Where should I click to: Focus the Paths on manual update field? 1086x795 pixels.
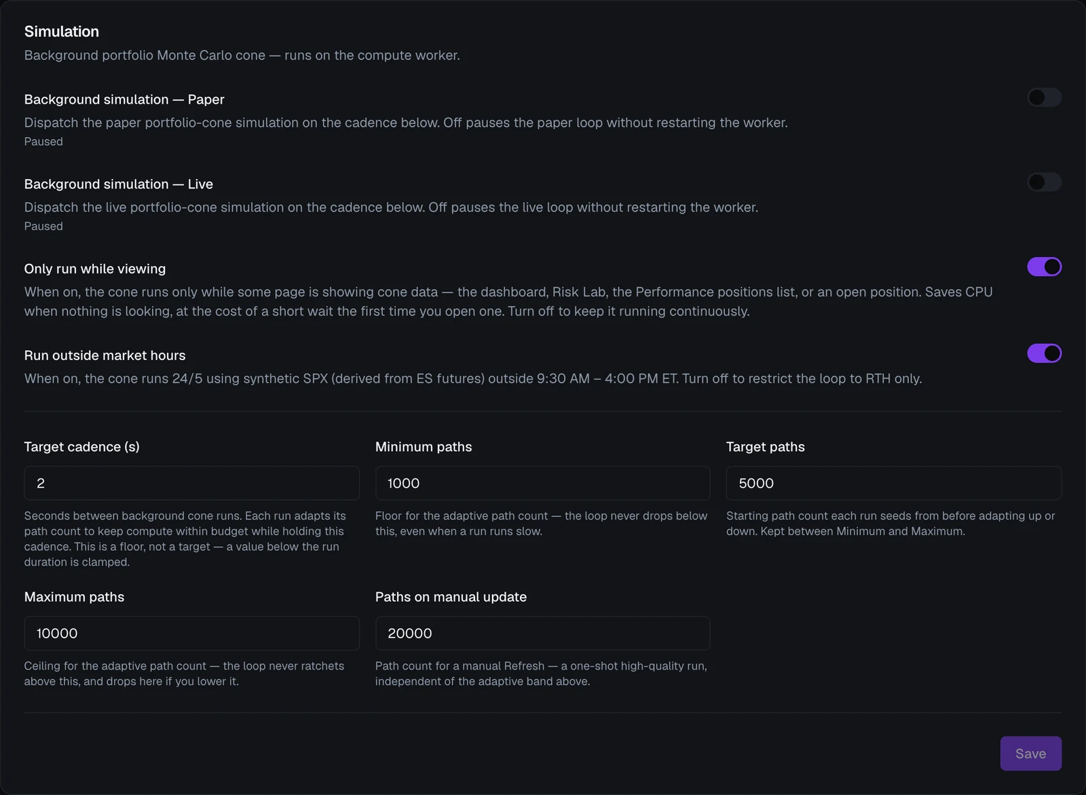pyautogui.click(x=542, y=633)
